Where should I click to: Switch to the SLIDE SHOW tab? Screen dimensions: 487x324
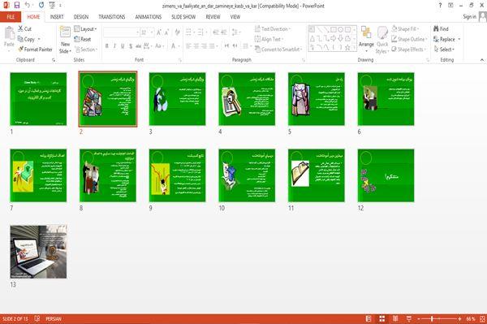[183, 17]
